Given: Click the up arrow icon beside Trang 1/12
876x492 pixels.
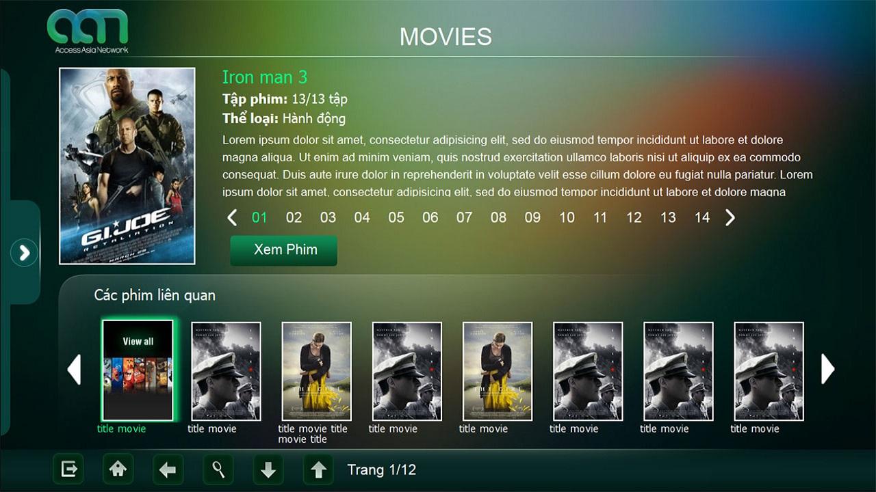Looking at the screenshot, I should coord(318,469).
